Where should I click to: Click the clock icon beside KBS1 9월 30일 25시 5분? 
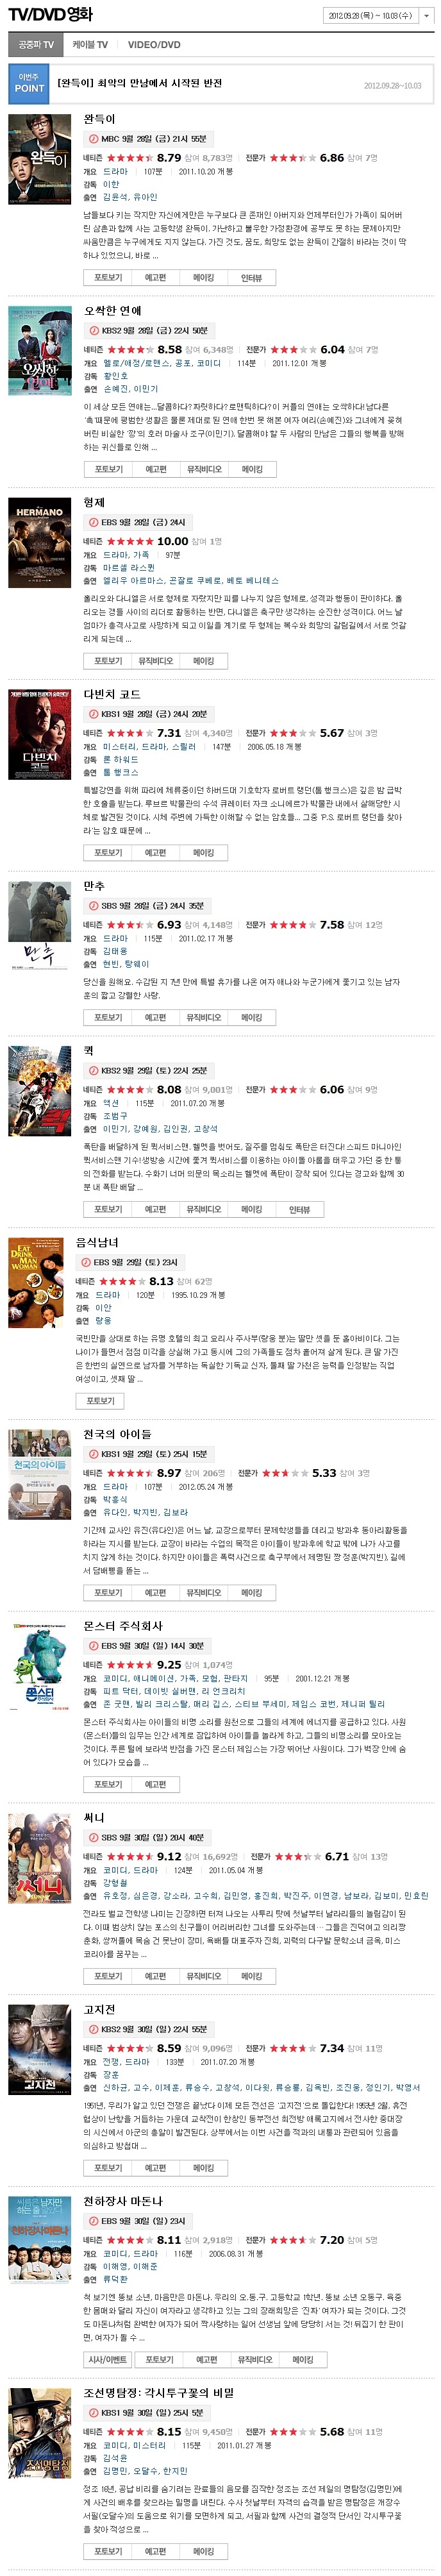[x=94, y=2413]
